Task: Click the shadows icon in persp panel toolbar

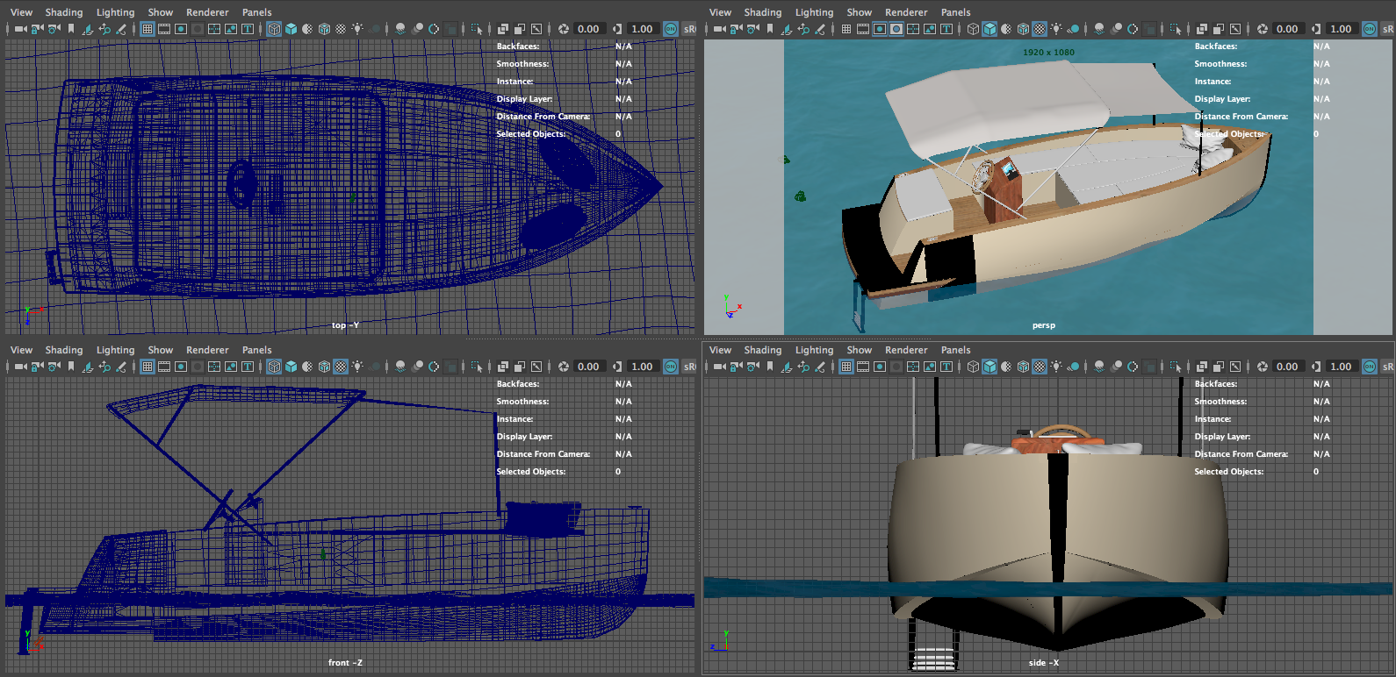Action: (1073, 29)
